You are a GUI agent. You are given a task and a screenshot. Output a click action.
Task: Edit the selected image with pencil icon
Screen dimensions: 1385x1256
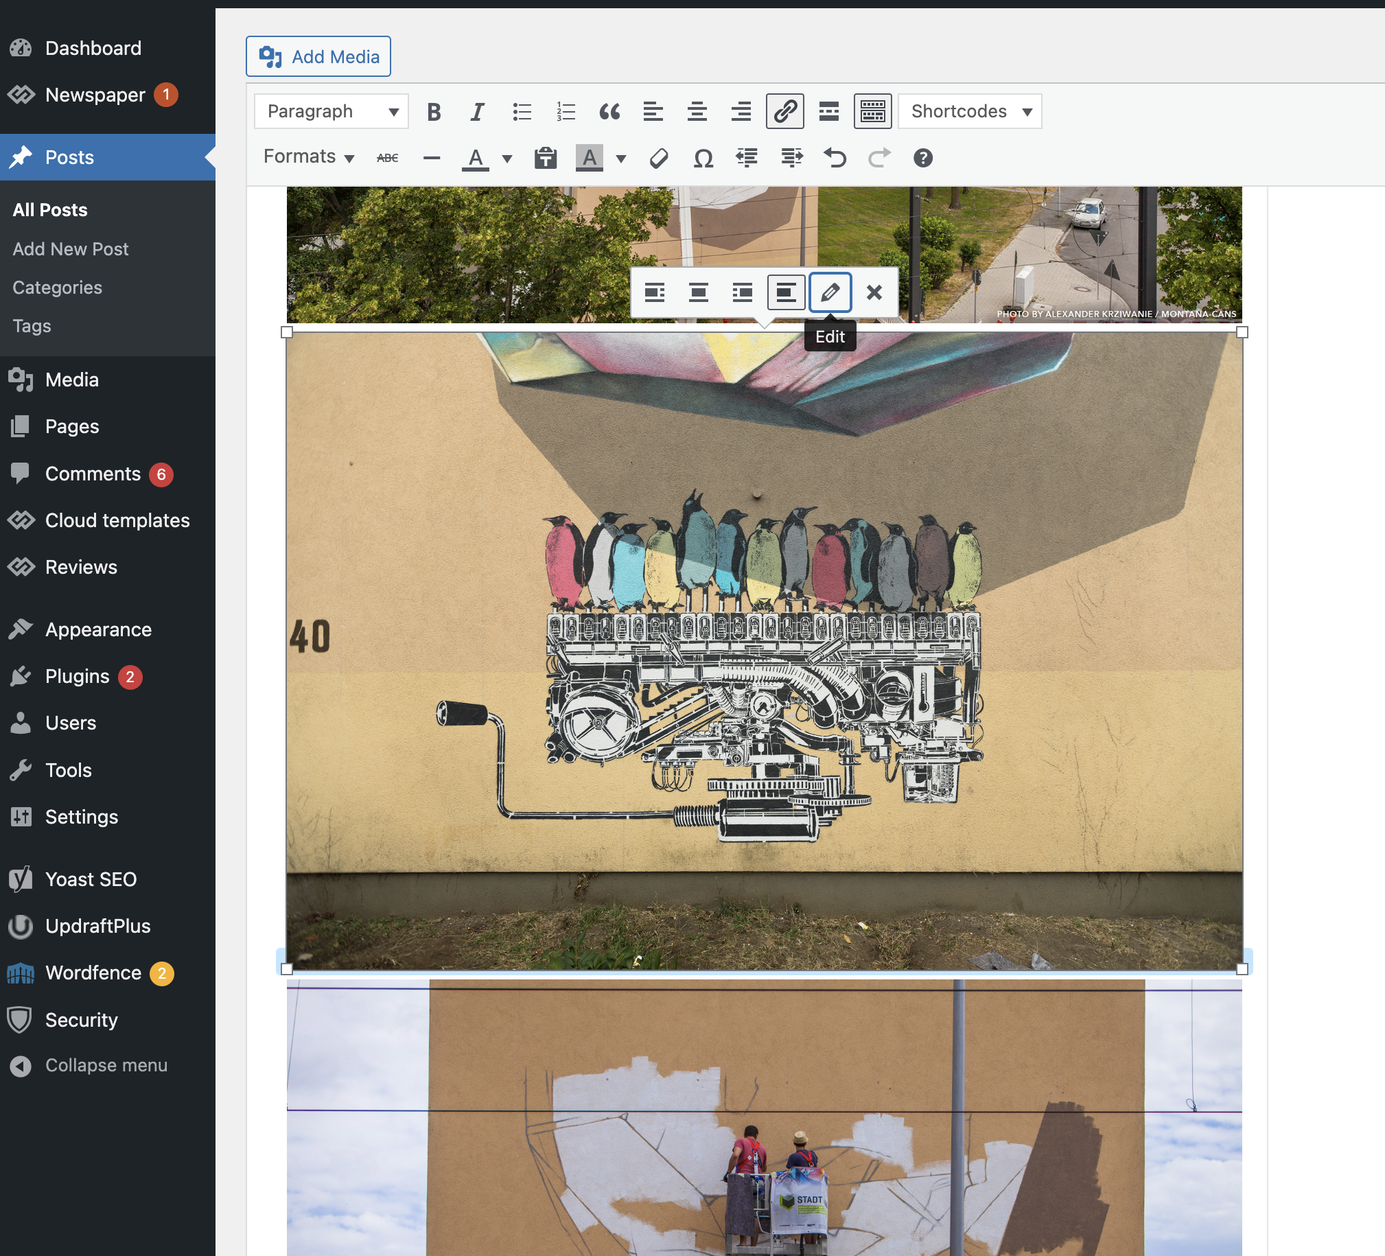tap(830, 292)
